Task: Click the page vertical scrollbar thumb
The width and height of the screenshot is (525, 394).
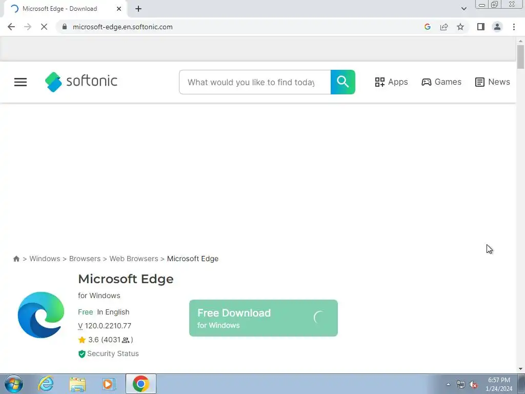Action: click(520, 57)
